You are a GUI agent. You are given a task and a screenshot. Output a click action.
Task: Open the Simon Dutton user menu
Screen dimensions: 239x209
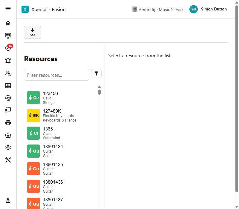click(x=214, y=9)
